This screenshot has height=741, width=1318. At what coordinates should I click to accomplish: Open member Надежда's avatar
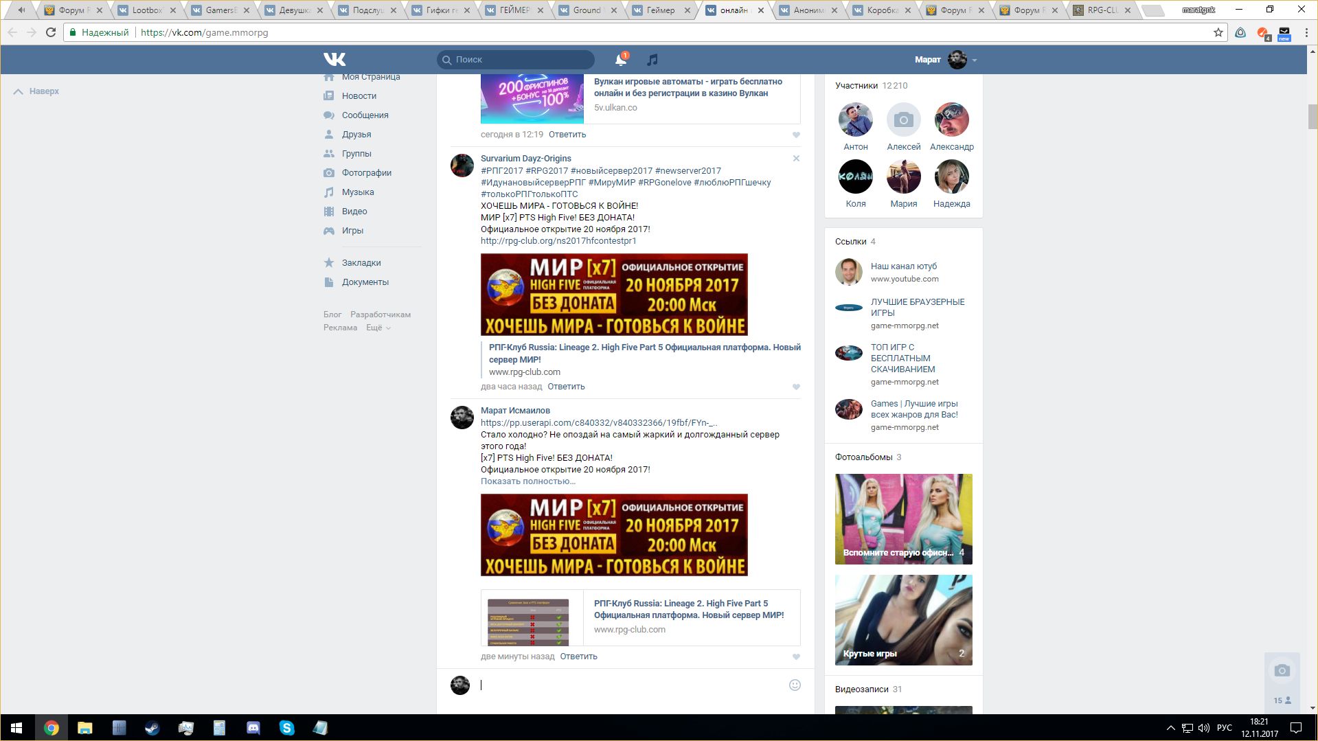click(952, 176)
